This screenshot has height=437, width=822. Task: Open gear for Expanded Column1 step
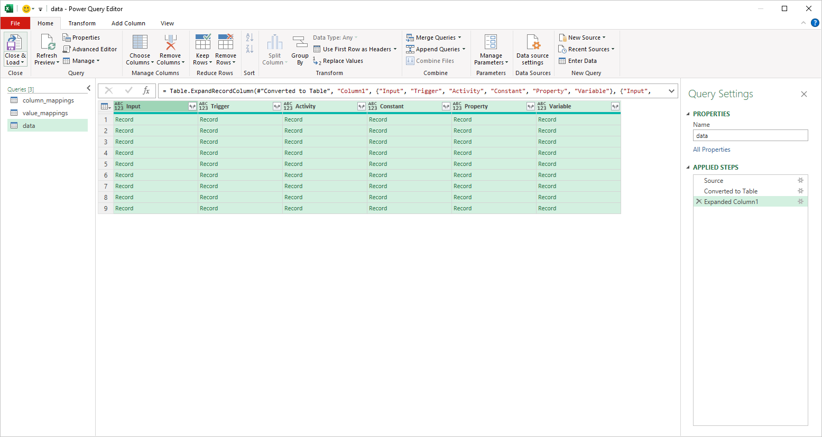point(800,201)
